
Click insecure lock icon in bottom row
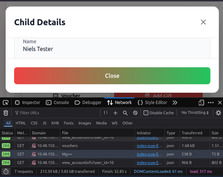click(34, 163)
